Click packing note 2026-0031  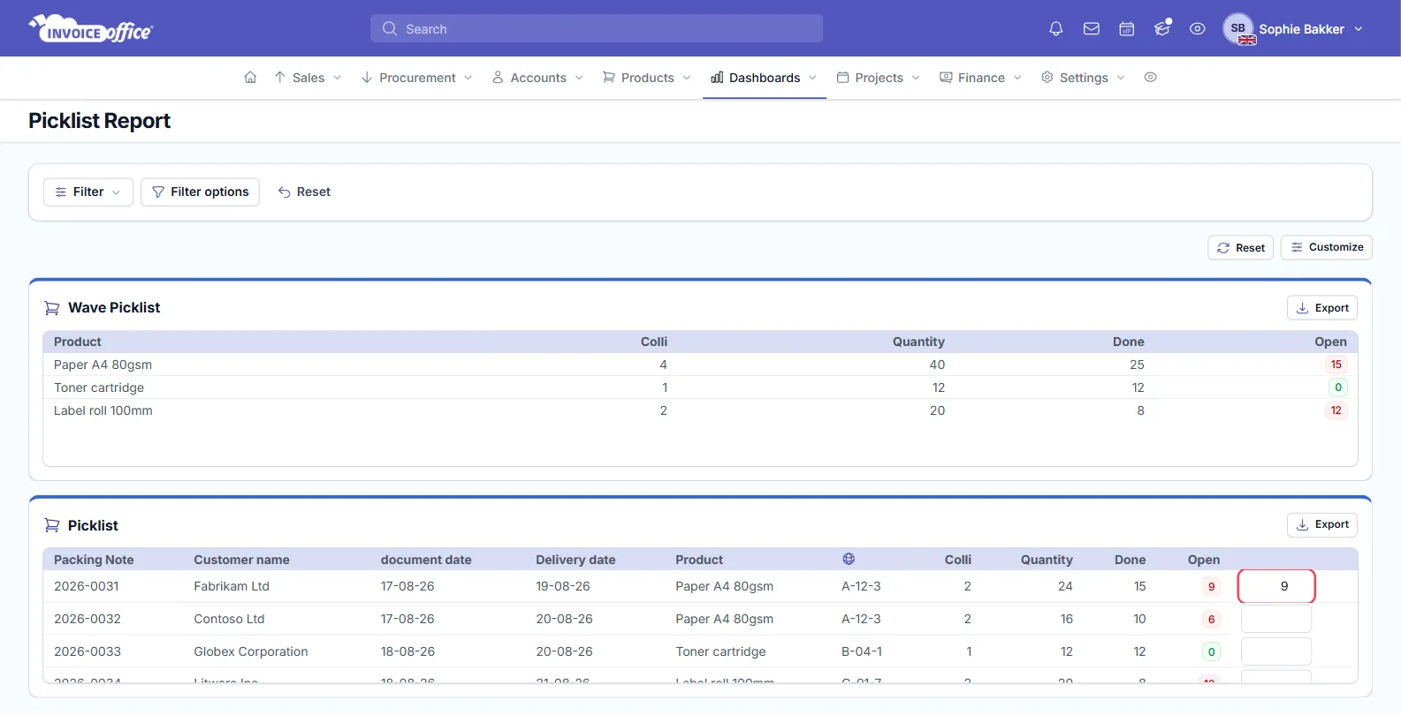tap(87, 586)
